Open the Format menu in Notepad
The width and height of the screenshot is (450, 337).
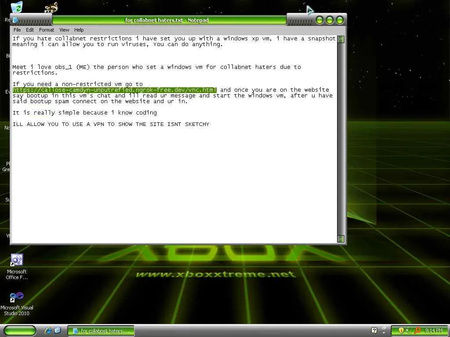tap(47, 30)
